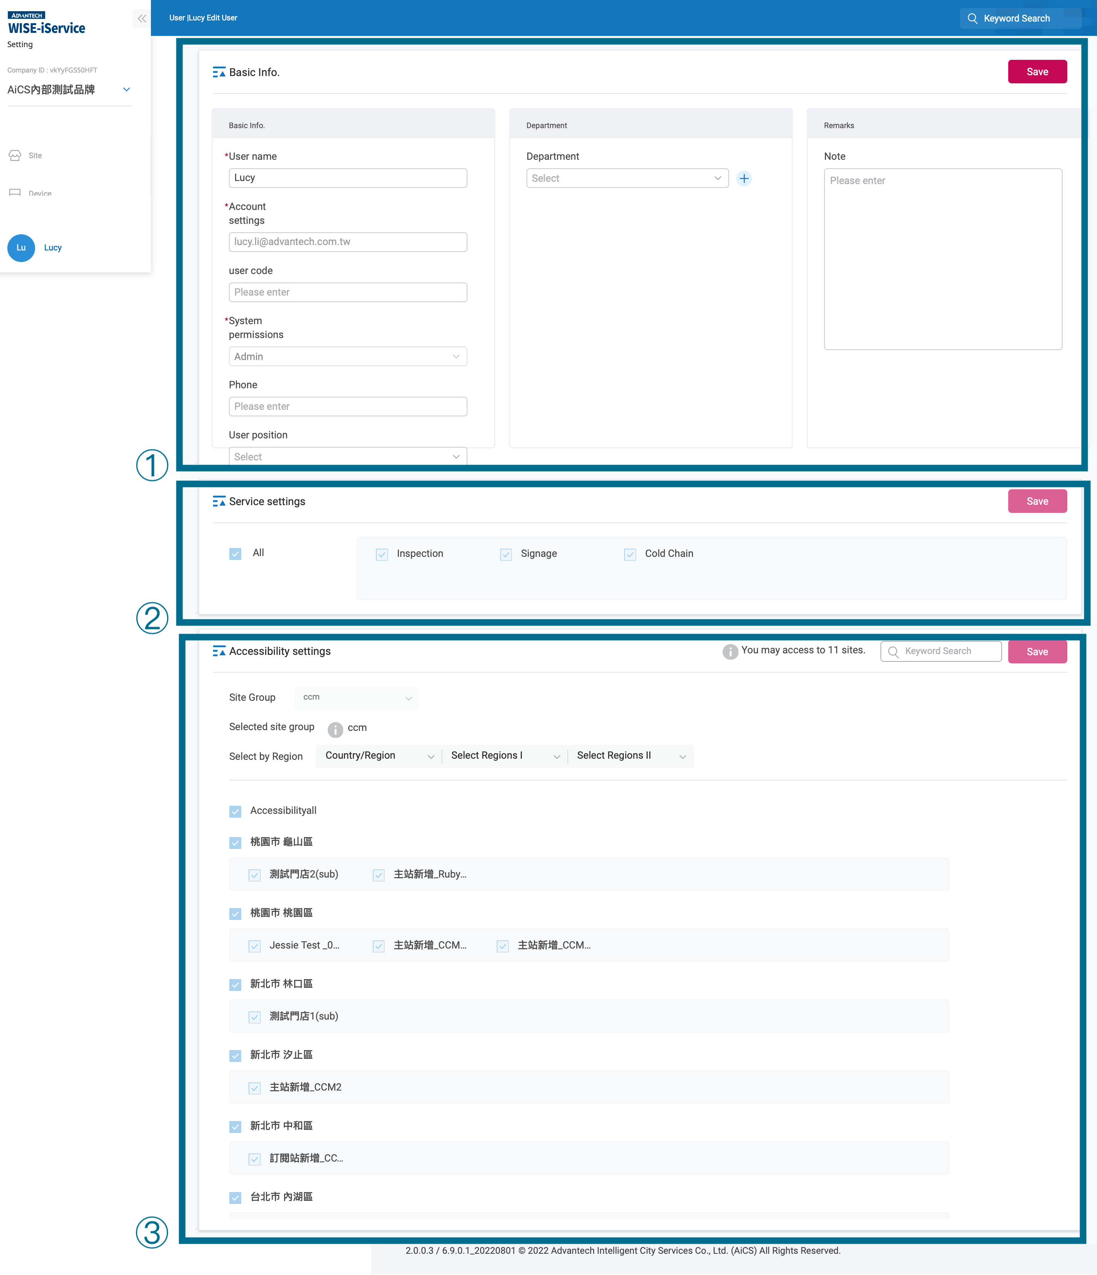Uncheck the Accessibilityall checkbox

(x=235, y=811)
